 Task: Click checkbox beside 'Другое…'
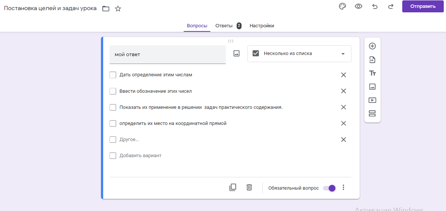113,140
